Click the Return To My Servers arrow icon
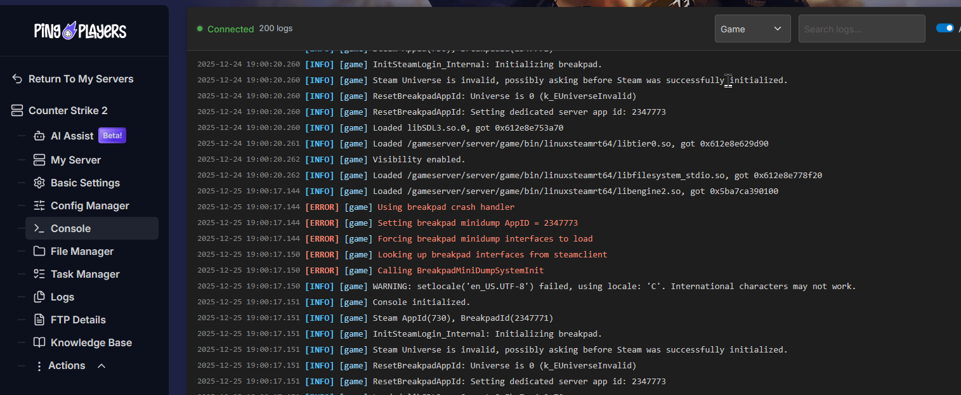The height and width of the screenshot is (395, 961). coord(18,79)
